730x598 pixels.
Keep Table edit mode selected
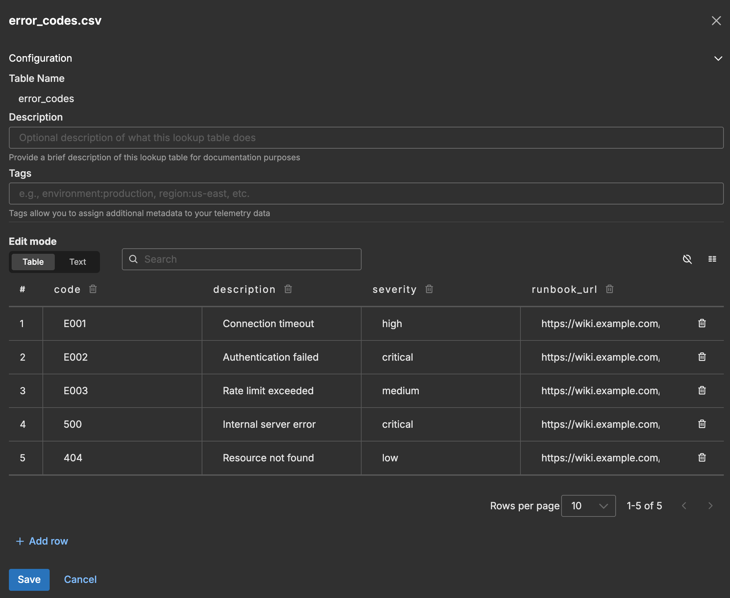point(33,261)
